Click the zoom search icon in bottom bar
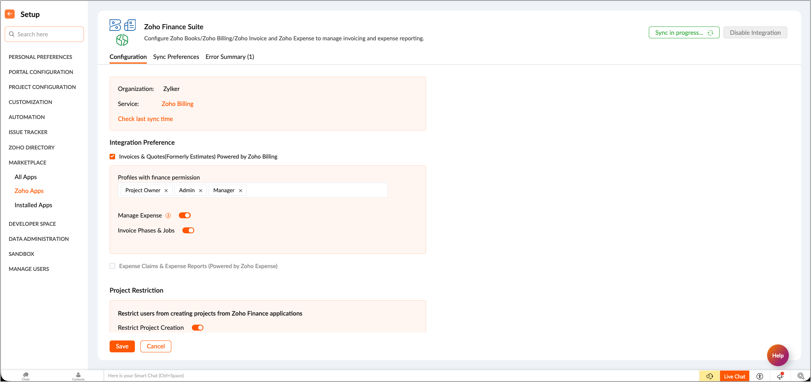This screenshot has height=382, width=811. (801, 376)
